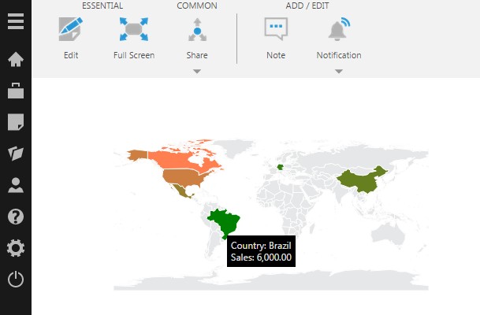This screenshot has width=480, height=315.
Task: Open settings gear in sidebar
Action: coord(16,248)
